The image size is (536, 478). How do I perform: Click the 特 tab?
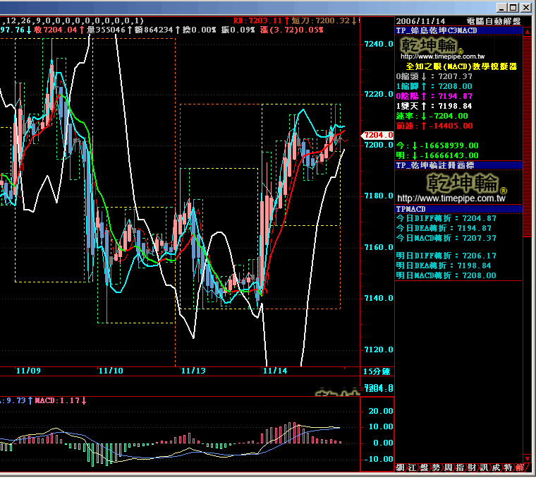pyautogui.click(x=508, y=467)
